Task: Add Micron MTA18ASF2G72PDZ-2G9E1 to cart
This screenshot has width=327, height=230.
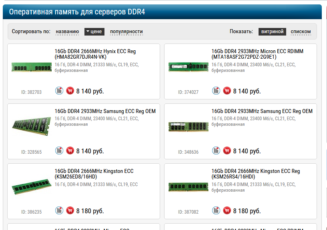Action: click(x=227, y=91)
